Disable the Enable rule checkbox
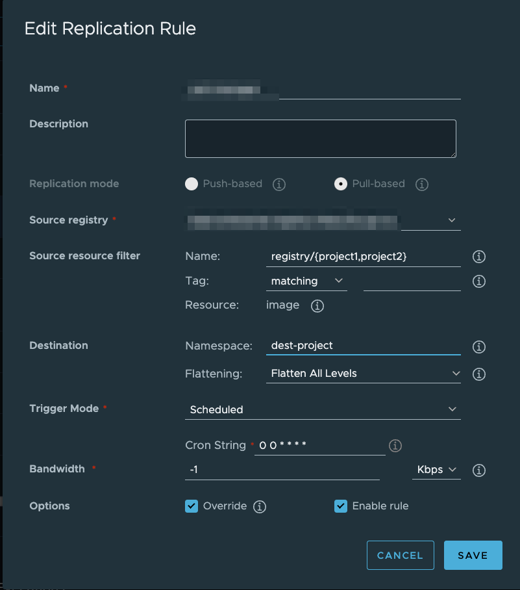The image size is (520, 590). tap(341, 506)
